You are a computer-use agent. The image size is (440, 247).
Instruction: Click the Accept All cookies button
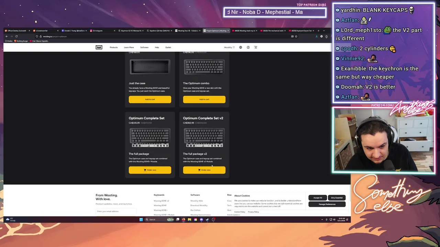tap(318, 198)
